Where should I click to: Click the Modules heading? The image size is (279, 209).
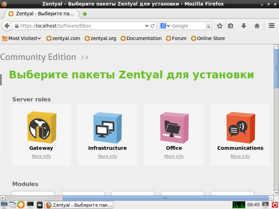pyautogui.click(x=25, y=184)
